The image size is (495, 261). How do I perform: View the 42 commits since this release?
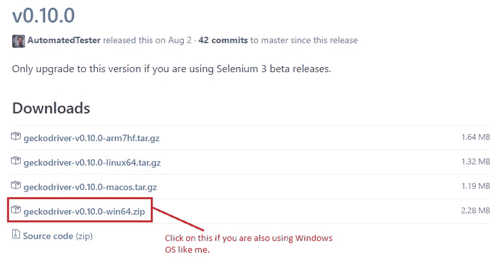point(223,41)
